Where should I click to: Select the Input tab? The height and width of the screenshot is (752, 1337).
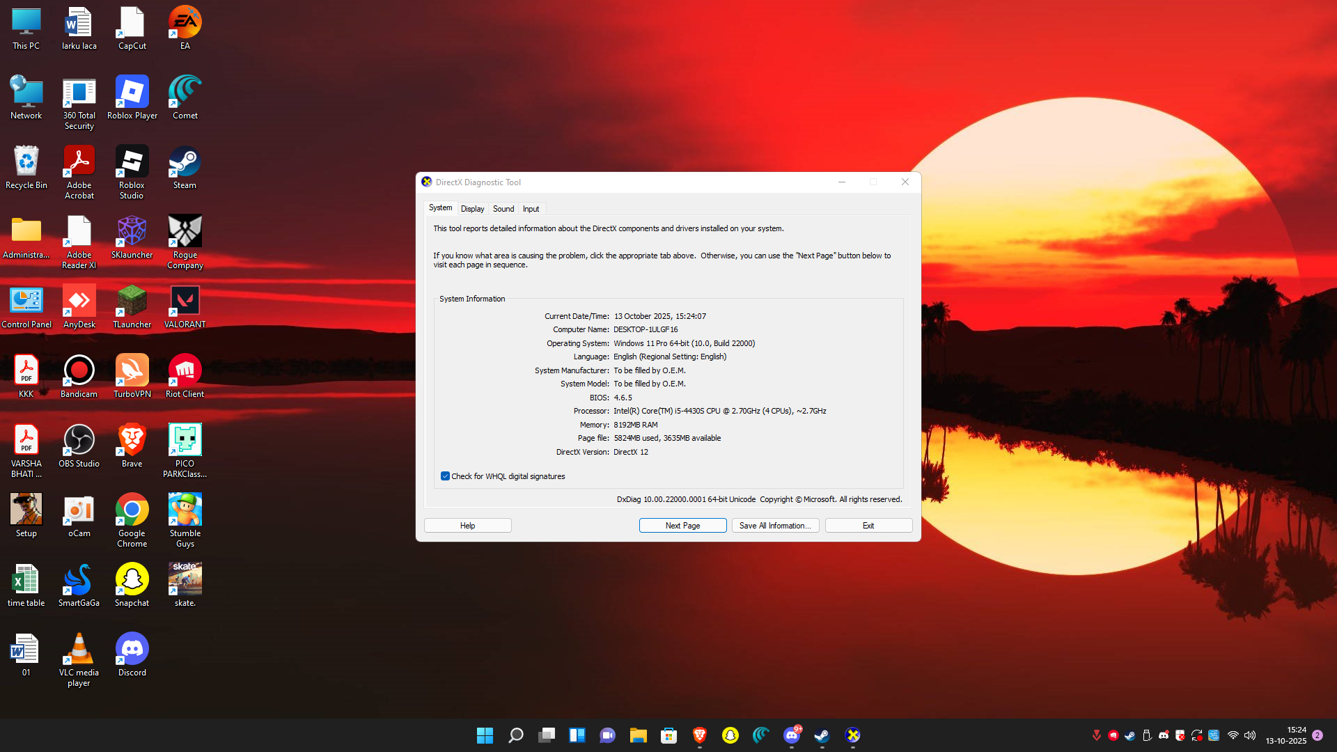click(x=531, y=209)
